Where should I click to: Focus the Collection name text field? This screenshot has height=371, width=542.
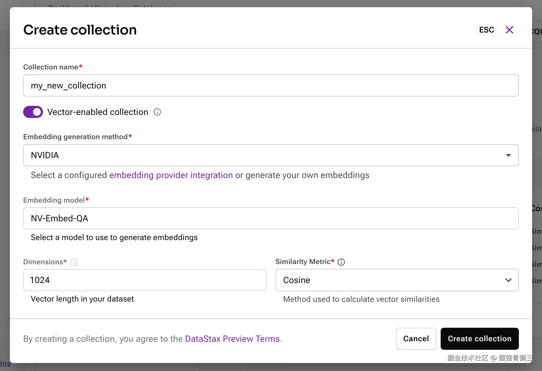pos(271,85)
